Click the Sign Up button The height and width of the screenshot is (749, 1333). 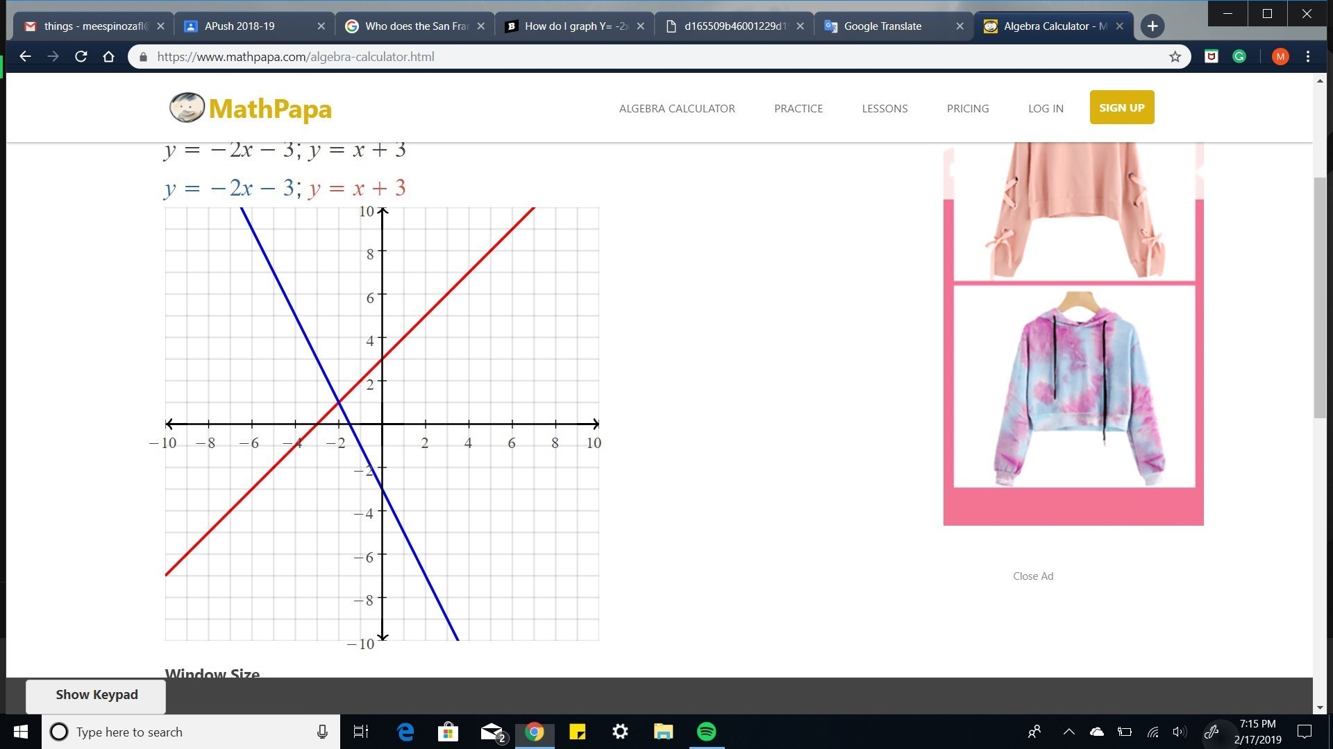pyautogui.click(x=1121, y=107)
